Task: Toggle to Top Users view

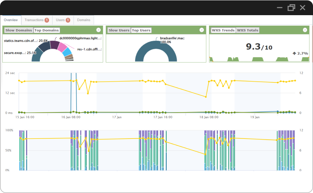Action: click(x=141, y=30)
